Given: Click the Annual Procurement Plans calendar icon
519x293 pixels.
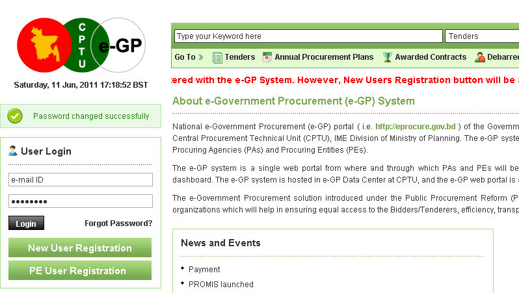Looking at the screenshot, I should 267,57.
